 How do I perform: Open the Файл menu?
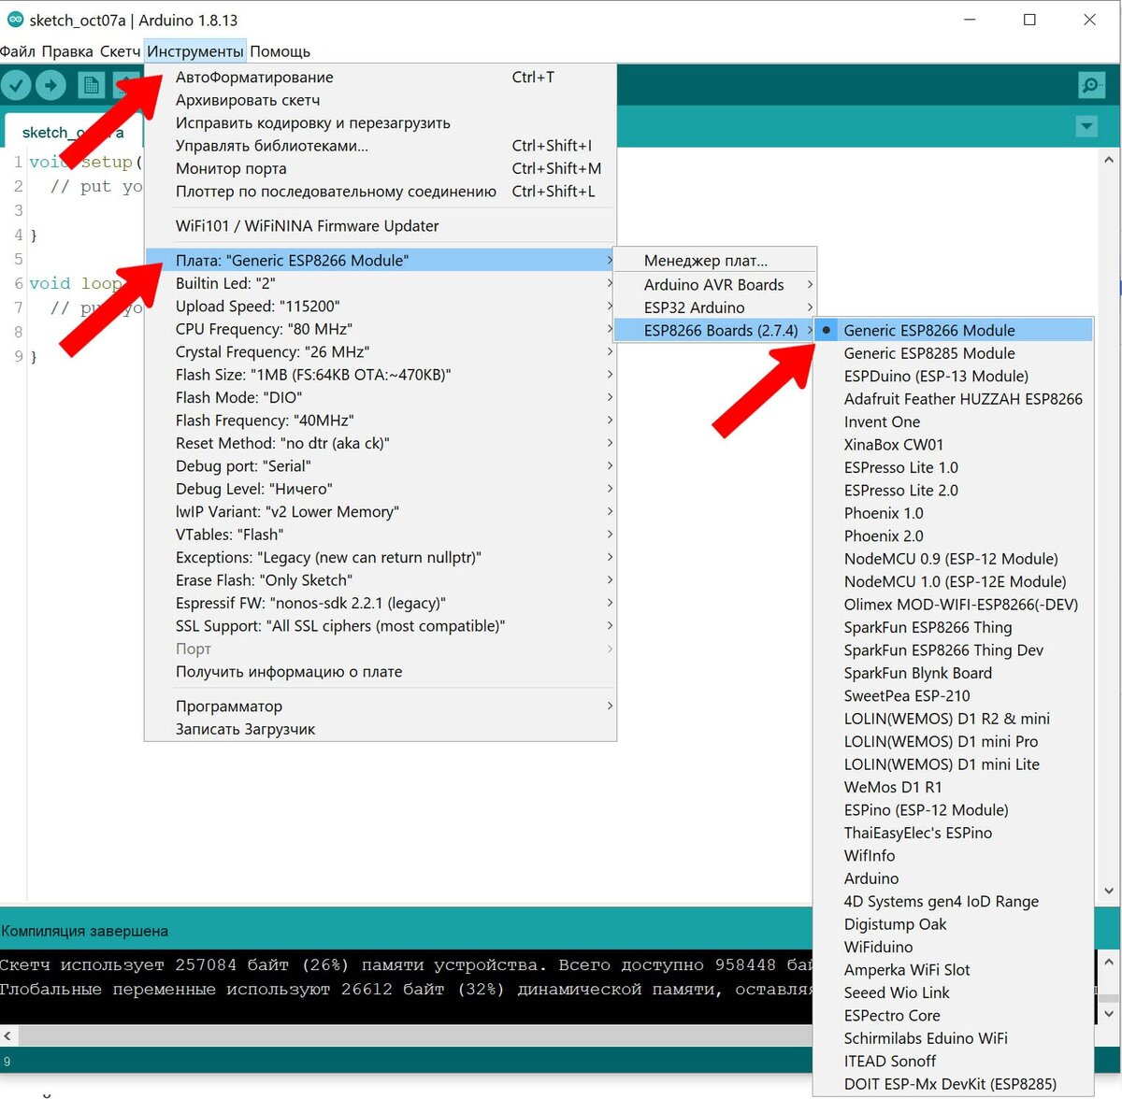point(18,51)
